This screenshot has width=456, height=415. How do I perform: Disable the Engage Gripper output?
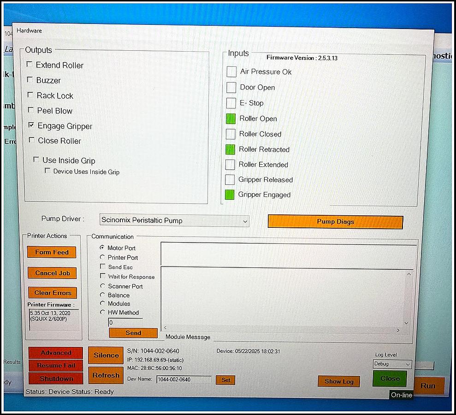(x=30, y=125)
